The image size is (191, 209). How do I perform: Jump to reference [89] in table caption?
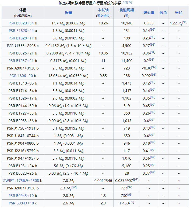[129, 2]
